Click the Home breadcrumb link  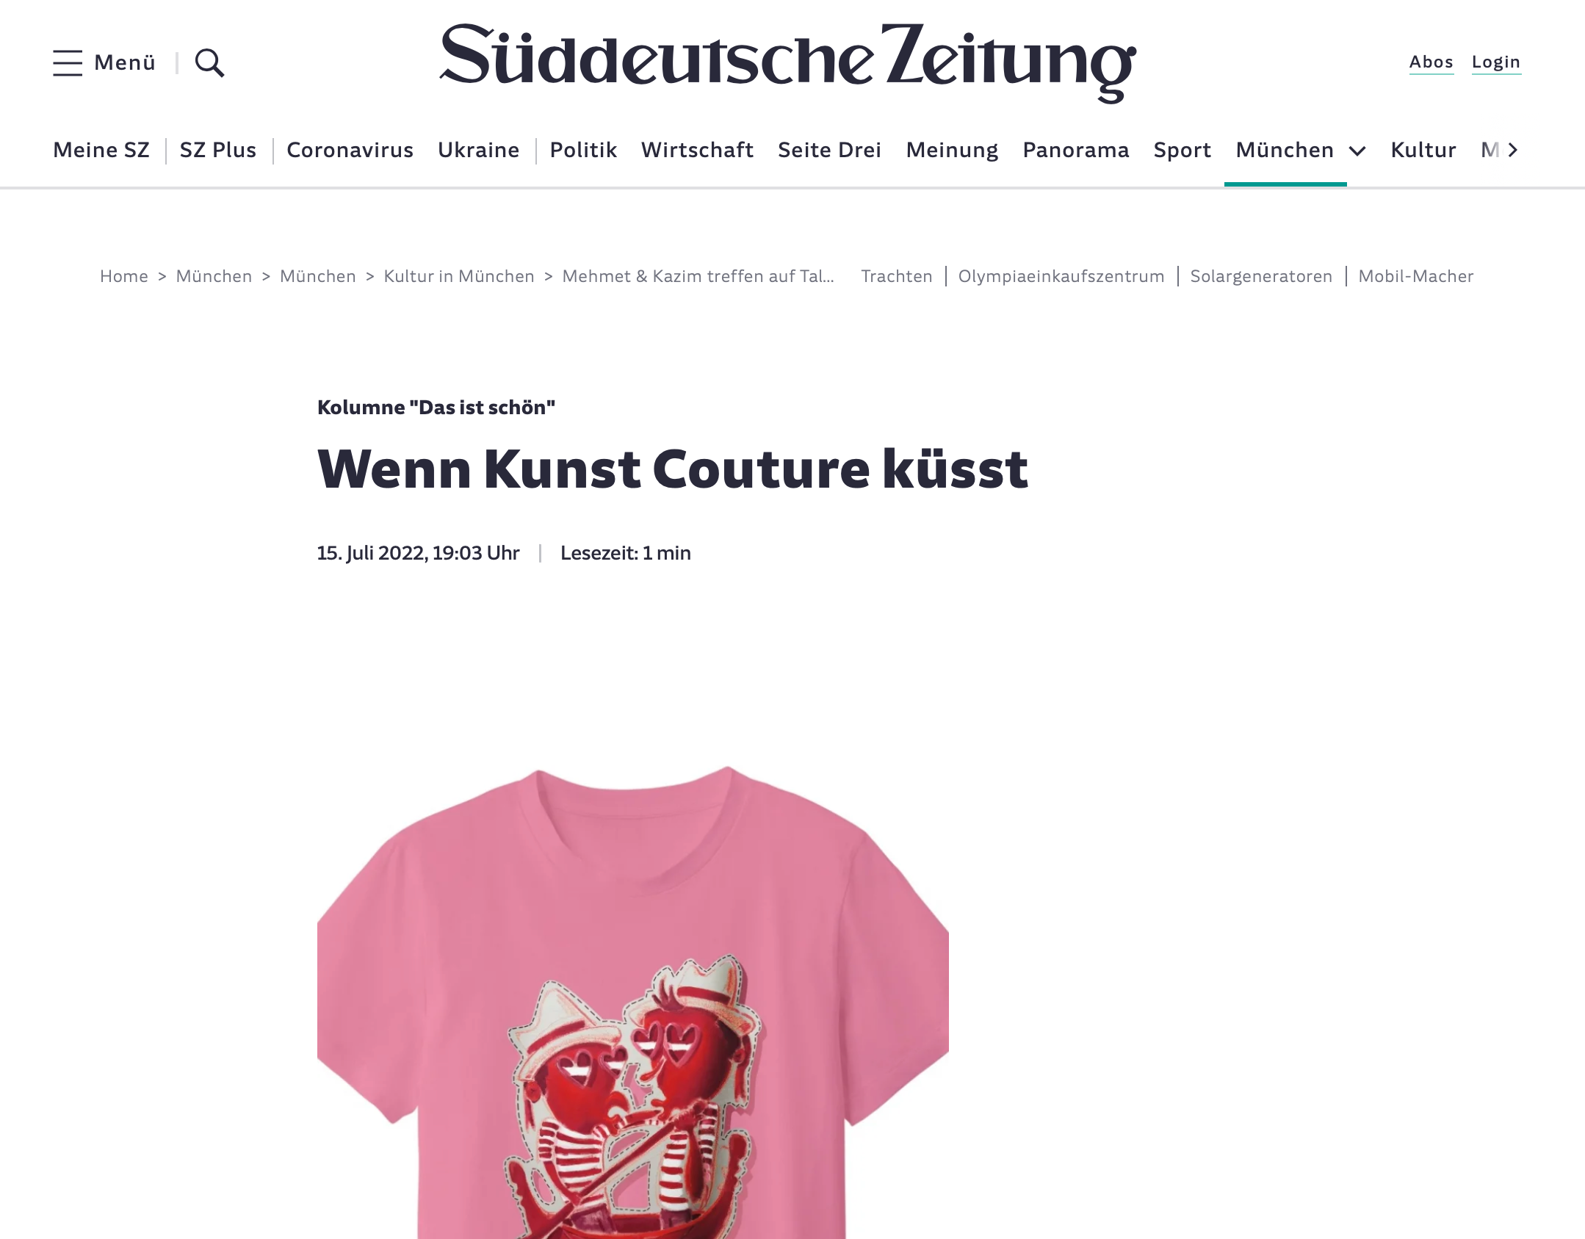coord(123,276)
